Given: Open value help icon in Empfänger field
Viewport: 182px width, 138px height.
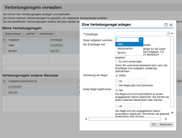Looking at the screenshot, I should (168, 34).
